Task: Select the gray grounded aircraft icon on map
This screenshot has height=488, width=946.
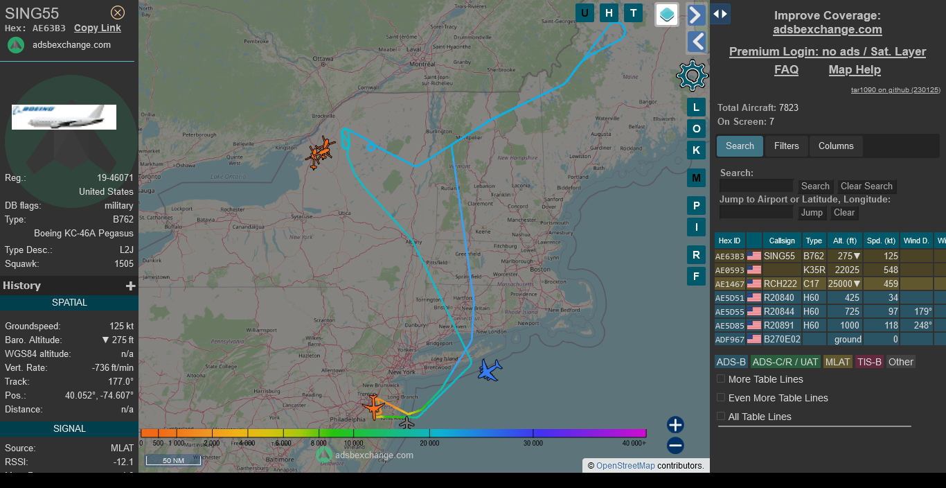Action: click(407, 422)
